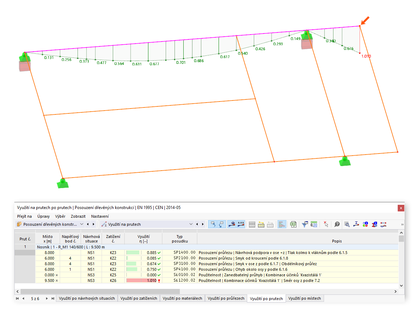Viewport: 419px width, 314px height.
Task: Select the Využití po prutech tab
Action: pos(266,299)
